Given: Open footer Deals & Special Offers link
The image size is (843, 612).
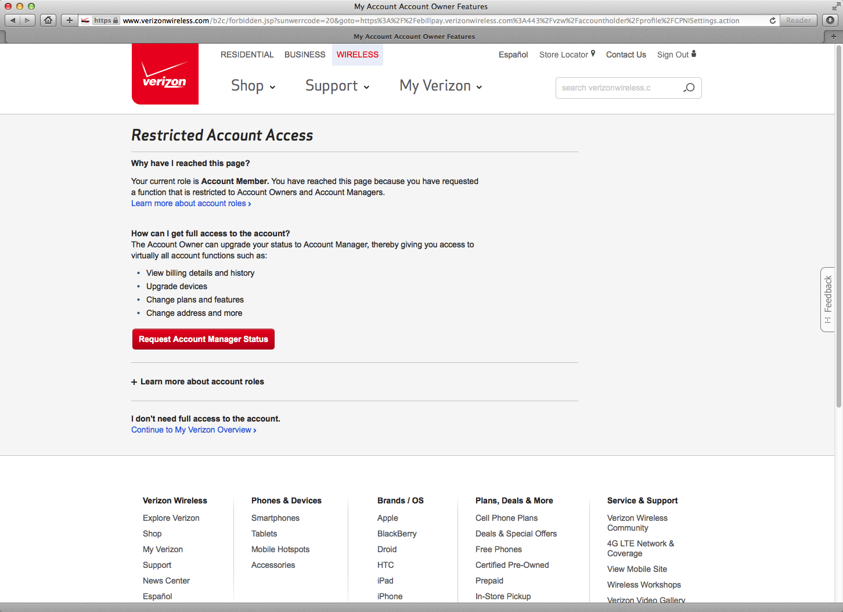Looking at the screenshot, I should [x=516, y=534].
